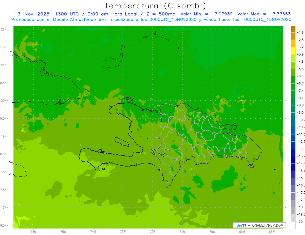Click the '-11.6' colorbar label
Screen dimensions: 305x235
[x=301, y=134]
